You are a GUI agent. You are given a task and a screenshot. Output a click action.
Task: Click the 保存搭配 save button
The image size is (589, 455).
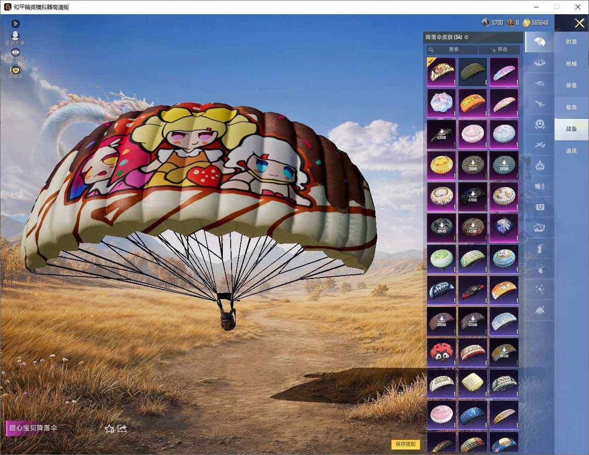[406, 444]
